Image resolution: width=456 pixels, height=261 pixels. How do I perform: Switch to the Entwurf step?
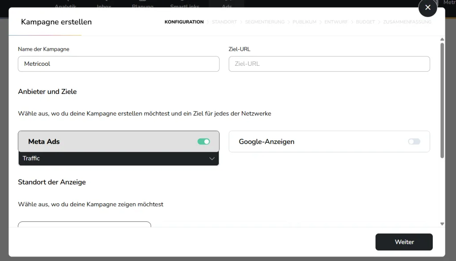(x=336, y=22)
